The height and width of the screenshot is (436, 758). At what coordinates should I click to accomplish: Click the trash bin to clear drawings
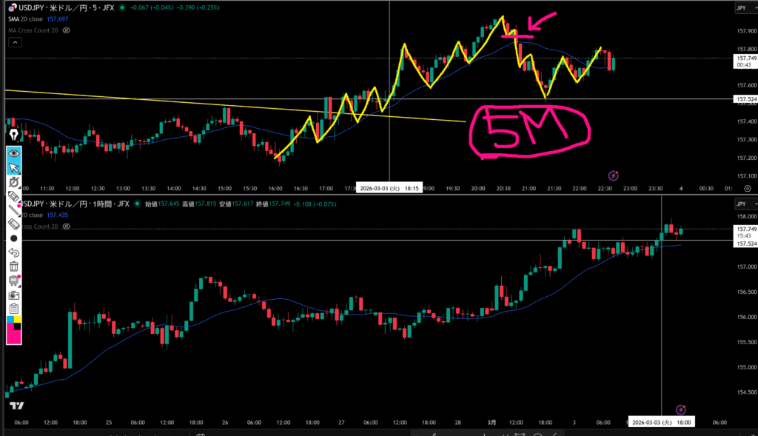13,266
